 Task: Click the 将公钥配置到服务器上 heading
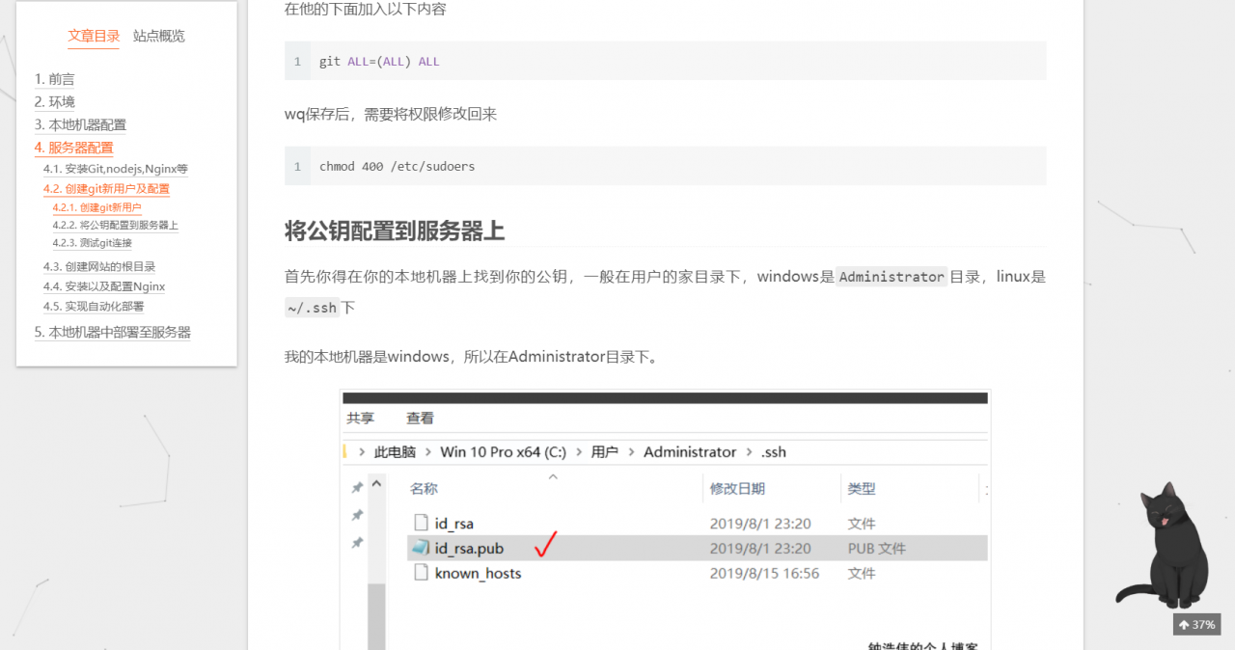coord(395,231)
